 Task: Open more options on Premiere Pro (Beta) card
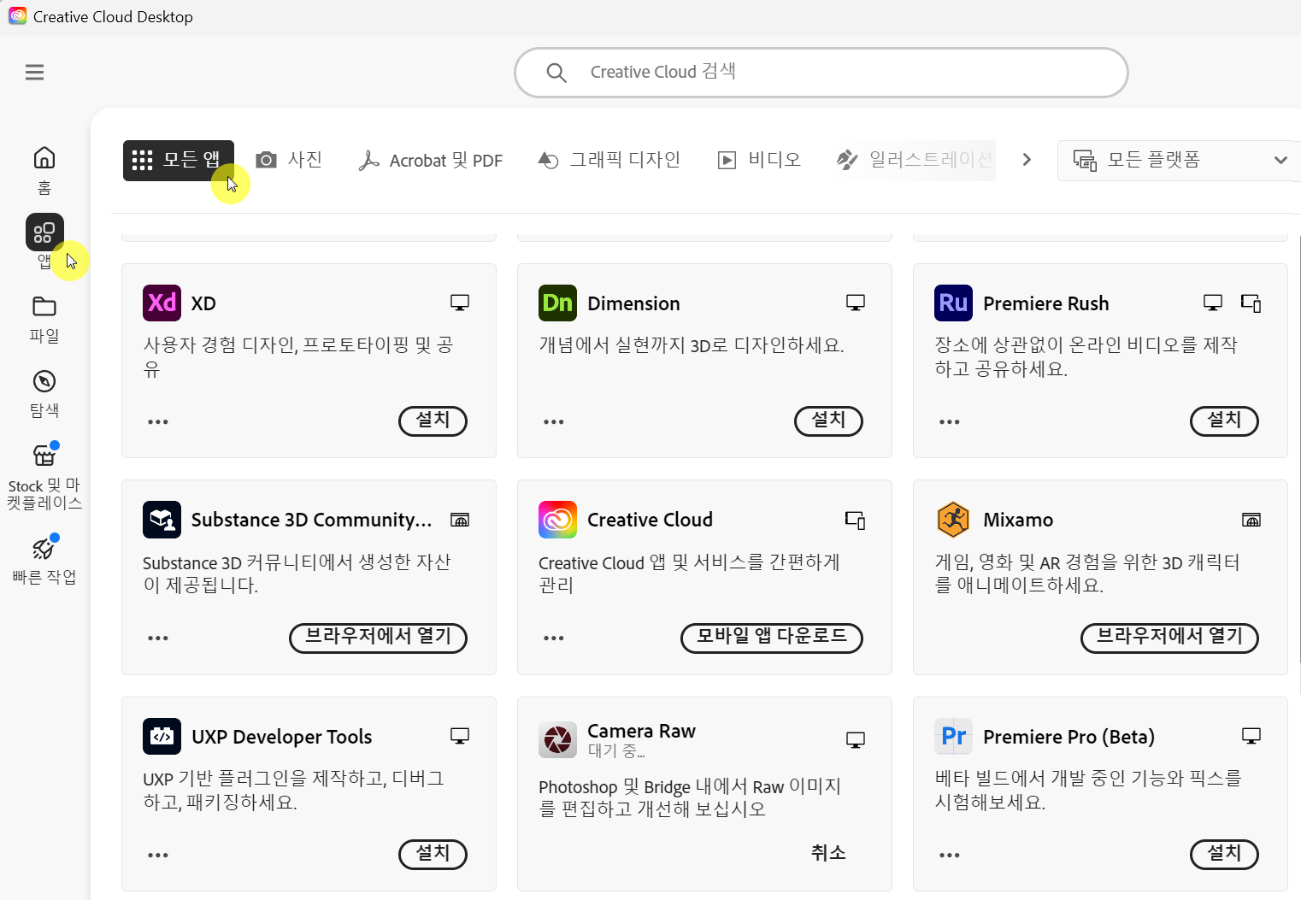click(x=950, y=855)
